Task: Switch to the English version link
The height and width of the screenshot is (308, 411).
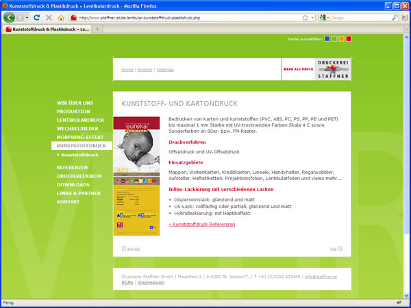Action: [145, 70]
